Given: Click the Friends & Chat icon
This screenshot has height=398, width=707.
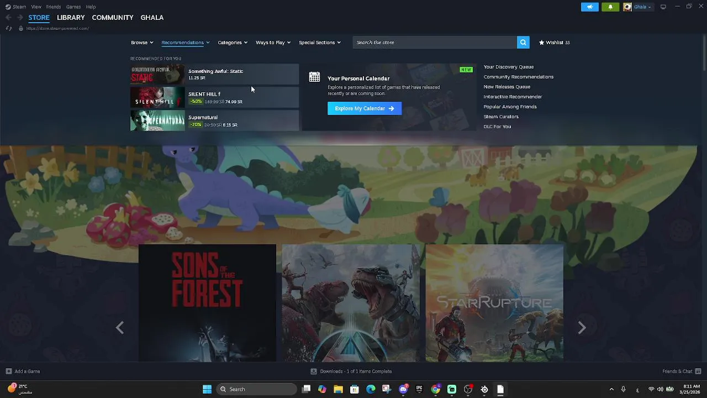Looking at the screenshot, I should [698, 371].
